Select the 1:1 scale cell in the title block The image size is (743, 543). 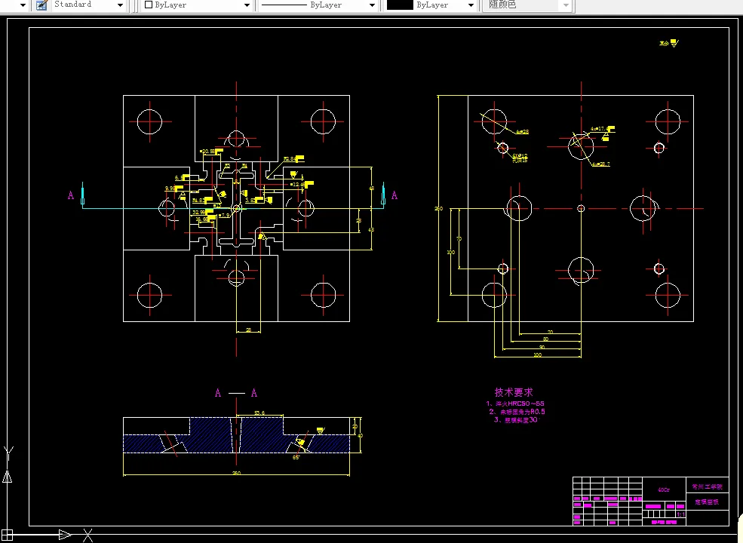click(x=681, y=514)
